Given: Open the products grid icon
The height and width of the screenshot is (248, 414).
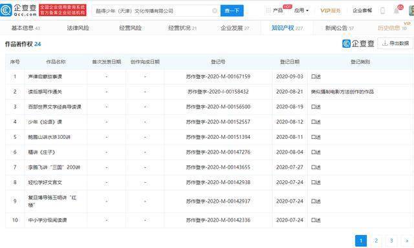Looking at the screenshot, I should pyautogui.click(x=268, y=10).
